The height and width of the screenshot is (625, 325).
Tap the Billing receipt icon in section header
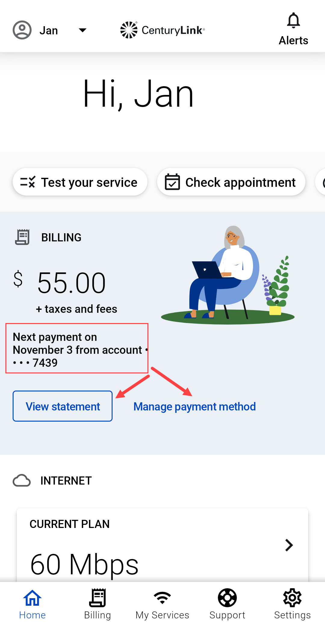(22, 237)
